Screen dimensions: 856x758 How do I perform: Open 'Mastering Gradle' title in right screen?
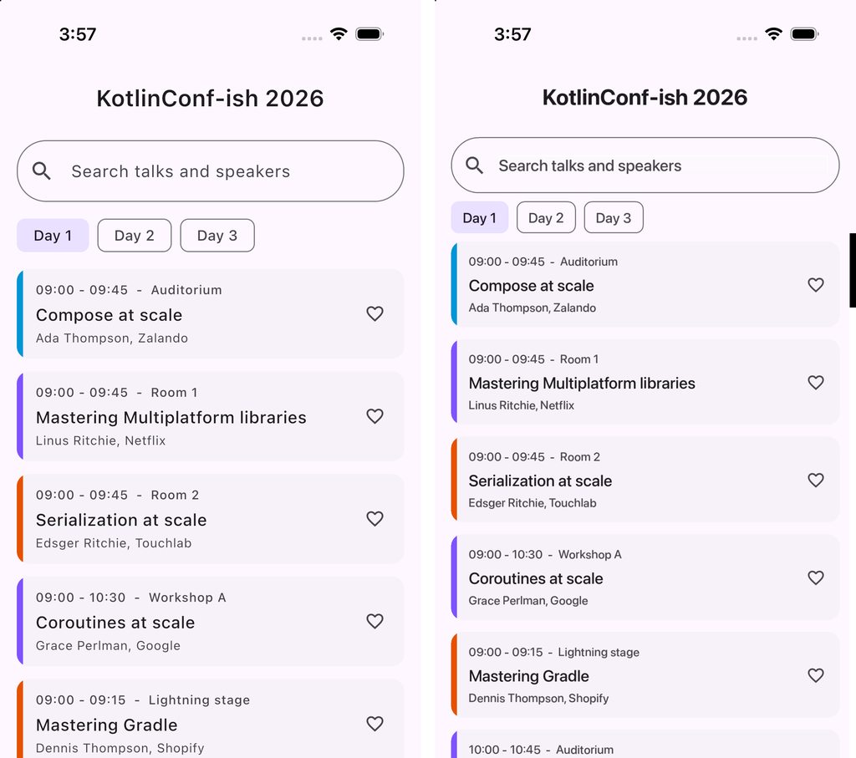529,677
